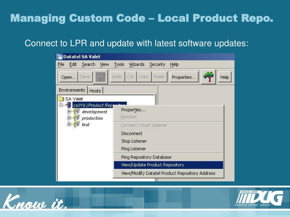Click the coll18 server host icon
This screenshot has height=217, width=290.
click(68, 105)
